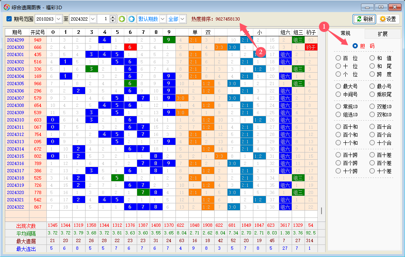405x257 pixels.
Task: Select the 胆码 radio button
Action: (x=355, y=46)
